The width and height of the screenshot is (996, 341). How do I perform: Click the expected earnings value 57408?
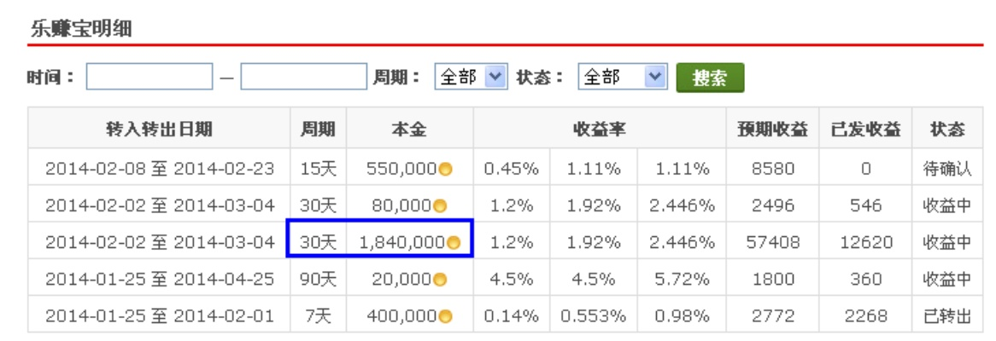coord(772,244)
